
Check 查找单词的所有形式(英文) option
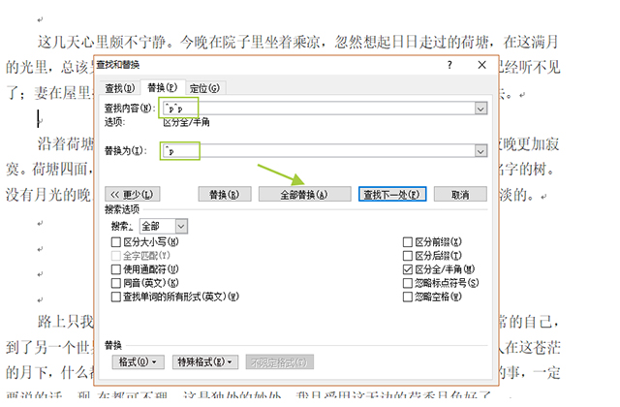coord(116,297)
